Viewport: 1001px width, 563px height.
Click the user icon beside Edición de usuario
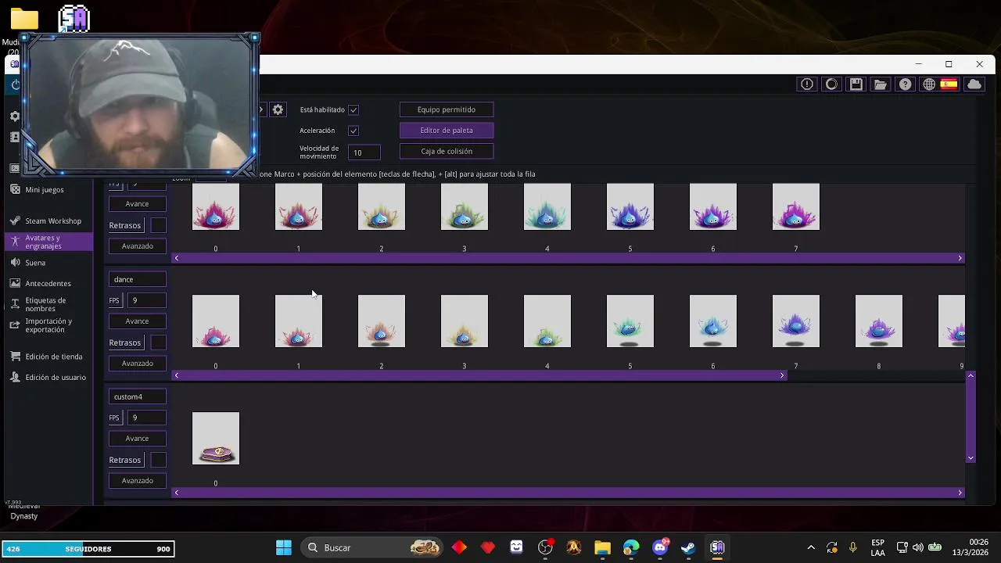(15, 377)
